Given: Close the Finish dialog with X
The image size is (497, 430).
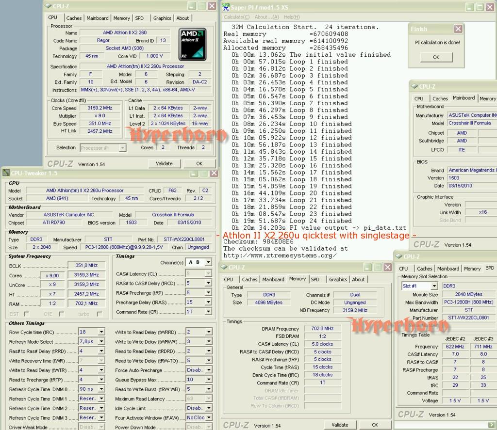Looking at the screenshot, I should click(458, 29).
